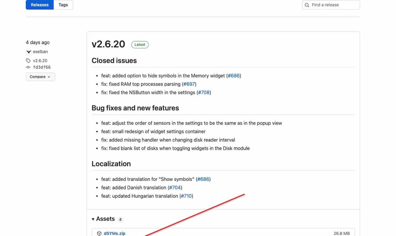Visit exelban's profile link
The height and width of the screenshot is (236, 396).
(40, 51)
